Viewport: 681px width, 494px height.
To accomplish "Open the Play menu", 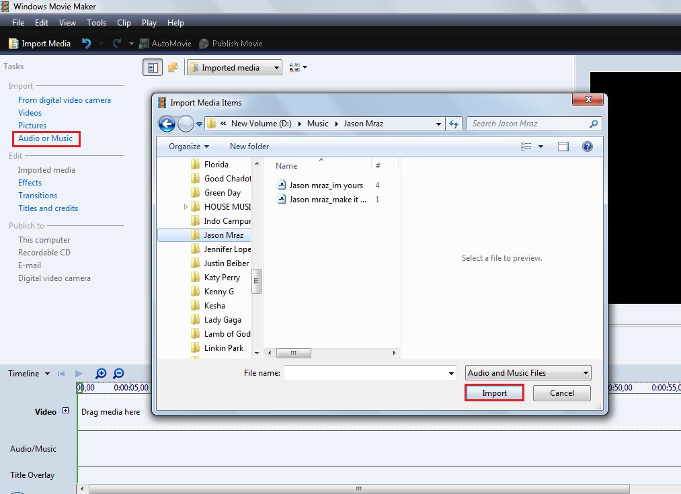I will pos(149,23).
